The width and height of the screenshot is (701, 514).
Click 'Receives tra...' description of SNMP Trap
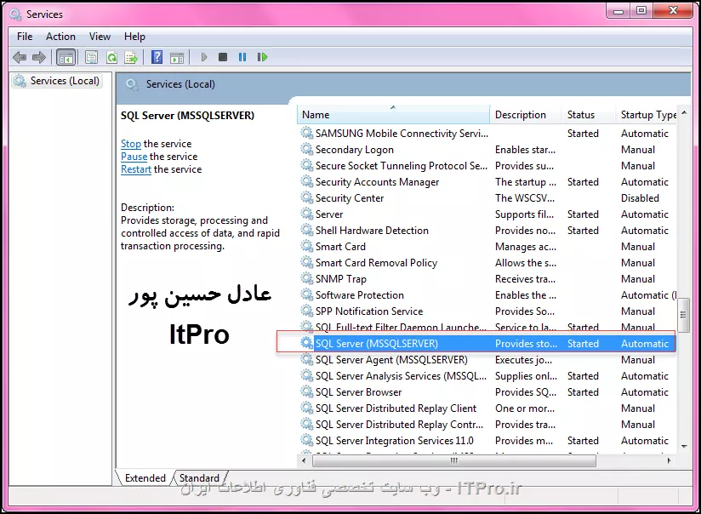[525, 278]
